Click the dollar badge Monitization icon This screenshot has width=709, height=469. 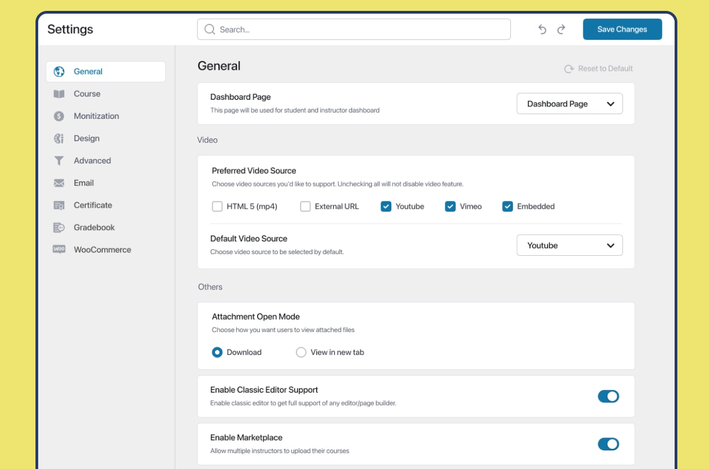[59, 116]
